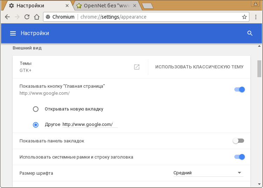The width and height of the screenshot is (263, 188).
Task: Open a new tab with the new-tab button
Action: pos(147,6)
